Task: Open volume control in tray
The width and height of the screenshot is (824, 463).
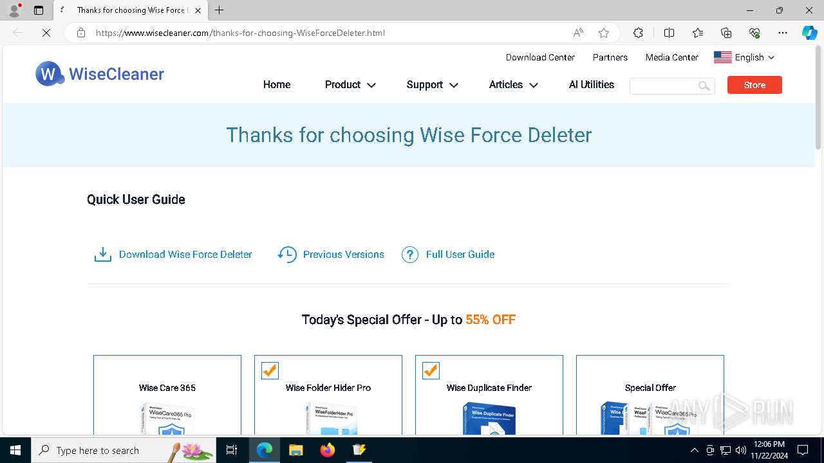Action: point(741,450)
